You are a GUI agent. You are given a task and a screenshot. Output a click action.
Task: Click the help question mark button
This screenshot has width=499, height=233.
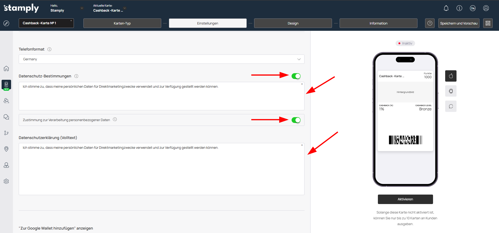430,23
